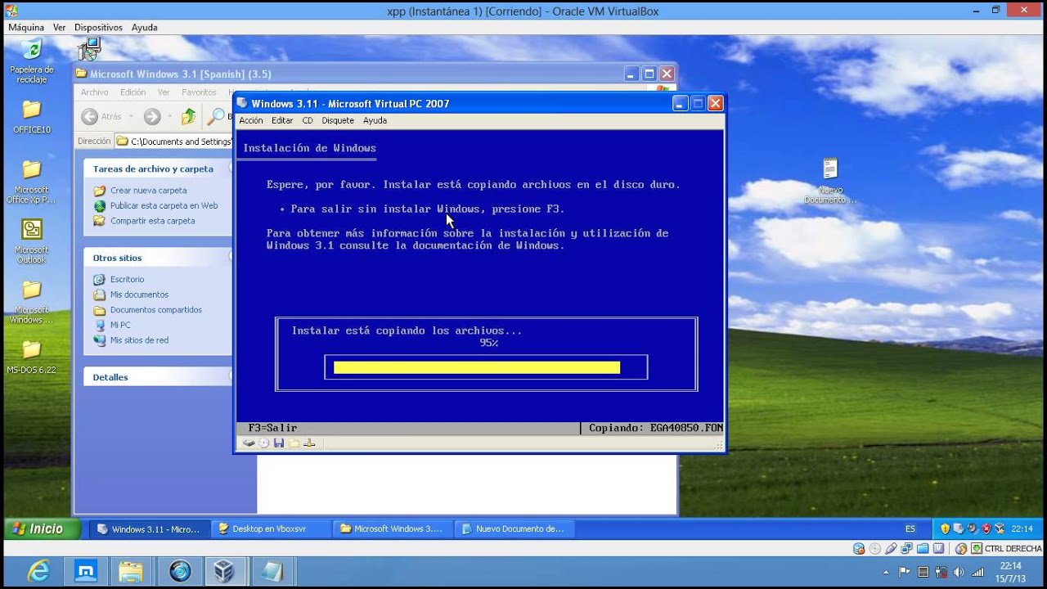Open Mi PC link in Otros sitios

(120, 325)
